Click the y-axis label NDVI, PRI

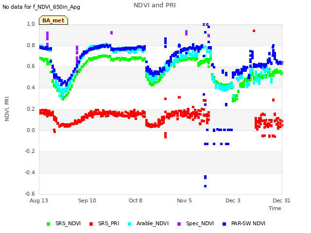point(7,109)
